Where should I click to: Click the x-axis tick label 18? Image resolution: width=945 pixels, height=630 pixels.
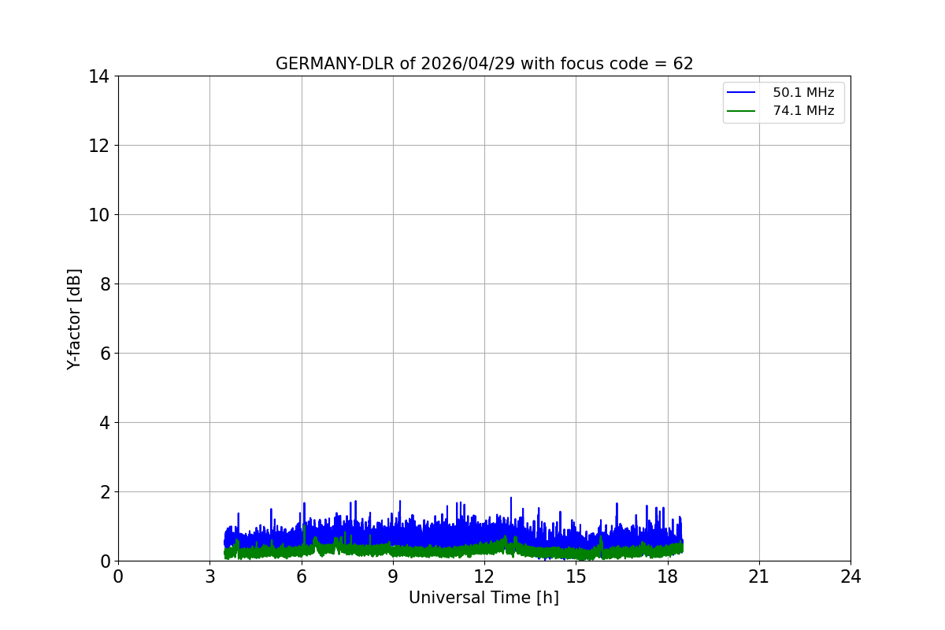(x=668, y=576)
